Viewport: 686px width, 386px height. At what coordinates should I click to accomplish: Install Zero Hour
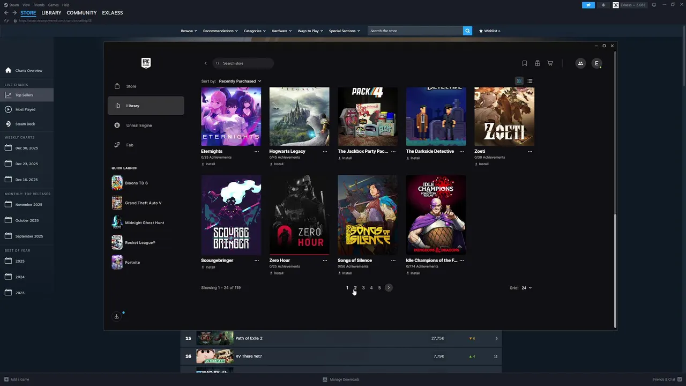(x=277, y=273)
